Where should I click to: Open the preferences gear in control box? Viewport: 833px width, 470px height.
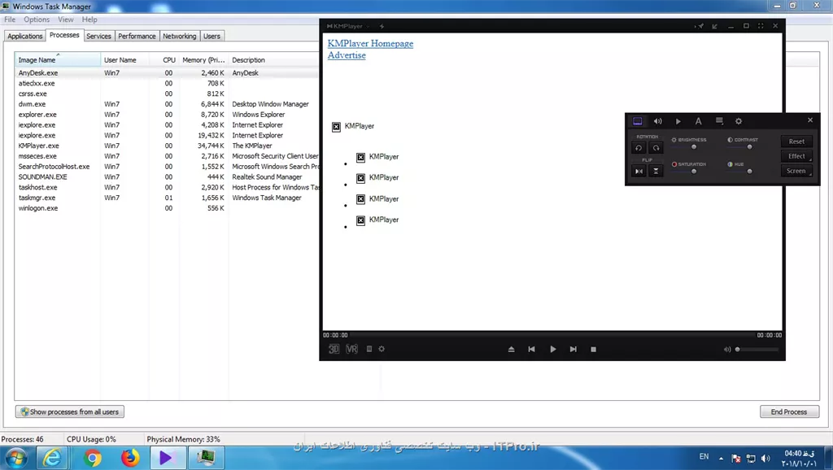(x=739, y=121)
